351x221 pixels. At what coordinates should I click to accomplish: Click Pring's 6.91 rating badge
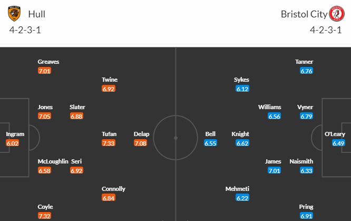click(x=306, y=216)
